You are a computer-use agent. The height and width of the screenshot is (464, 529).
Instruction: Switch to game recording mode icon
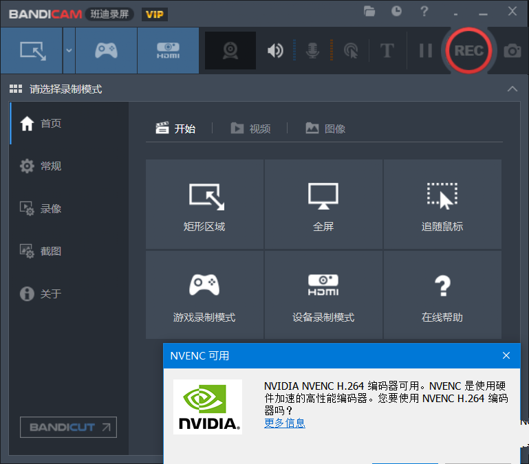106,50
